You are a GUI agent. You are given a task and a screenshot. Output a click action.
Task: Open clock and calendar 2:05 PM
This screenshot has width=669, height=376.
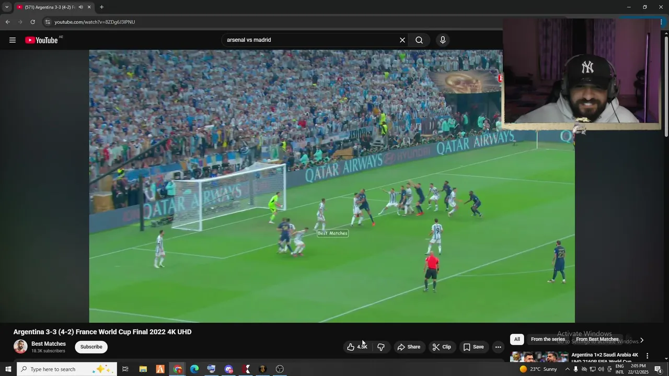click(x=639, y=369)
